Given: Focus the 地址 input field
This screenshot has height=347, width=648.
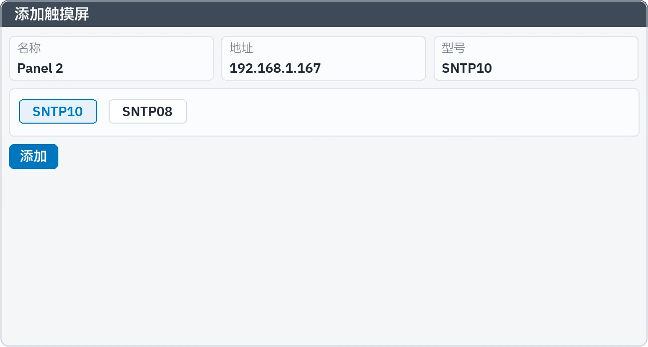Looking at the screenshot, I should 324,58.
